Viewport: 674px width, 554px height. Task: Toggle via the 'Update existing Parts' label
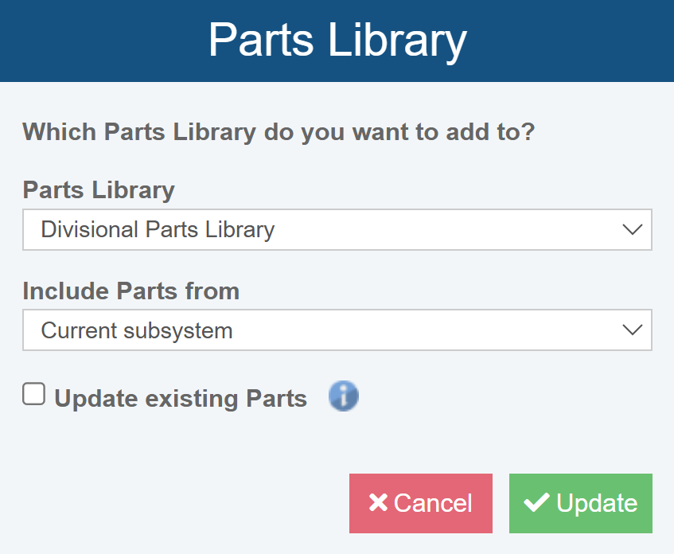180,398
